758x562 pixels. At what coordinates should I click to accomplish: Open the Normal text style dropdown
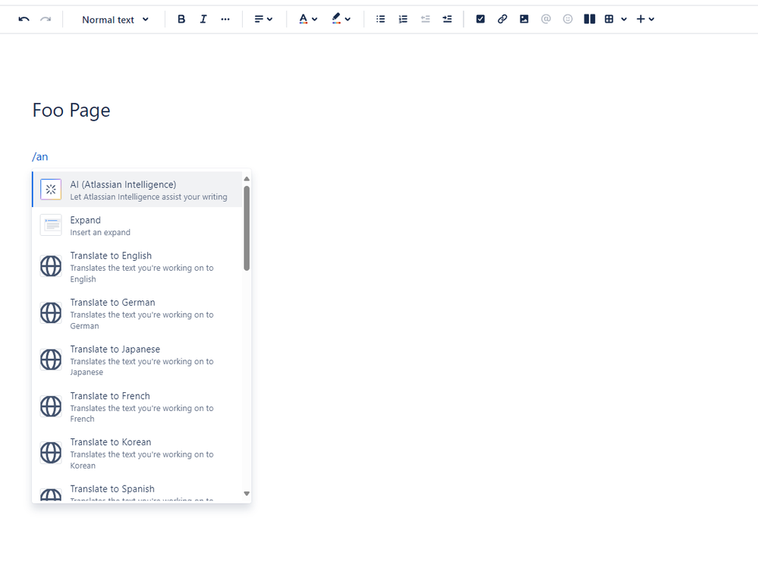pos(115,19)
